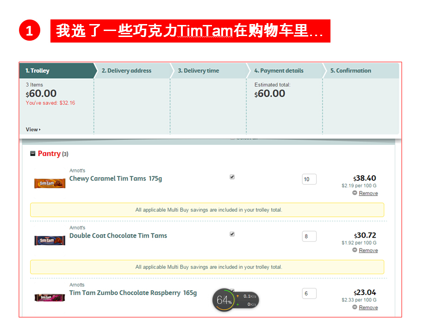Uncheck Double Coat Chocolate Tim Tams checkbox
Screen dimensions: 442x326
click(232, 234)
